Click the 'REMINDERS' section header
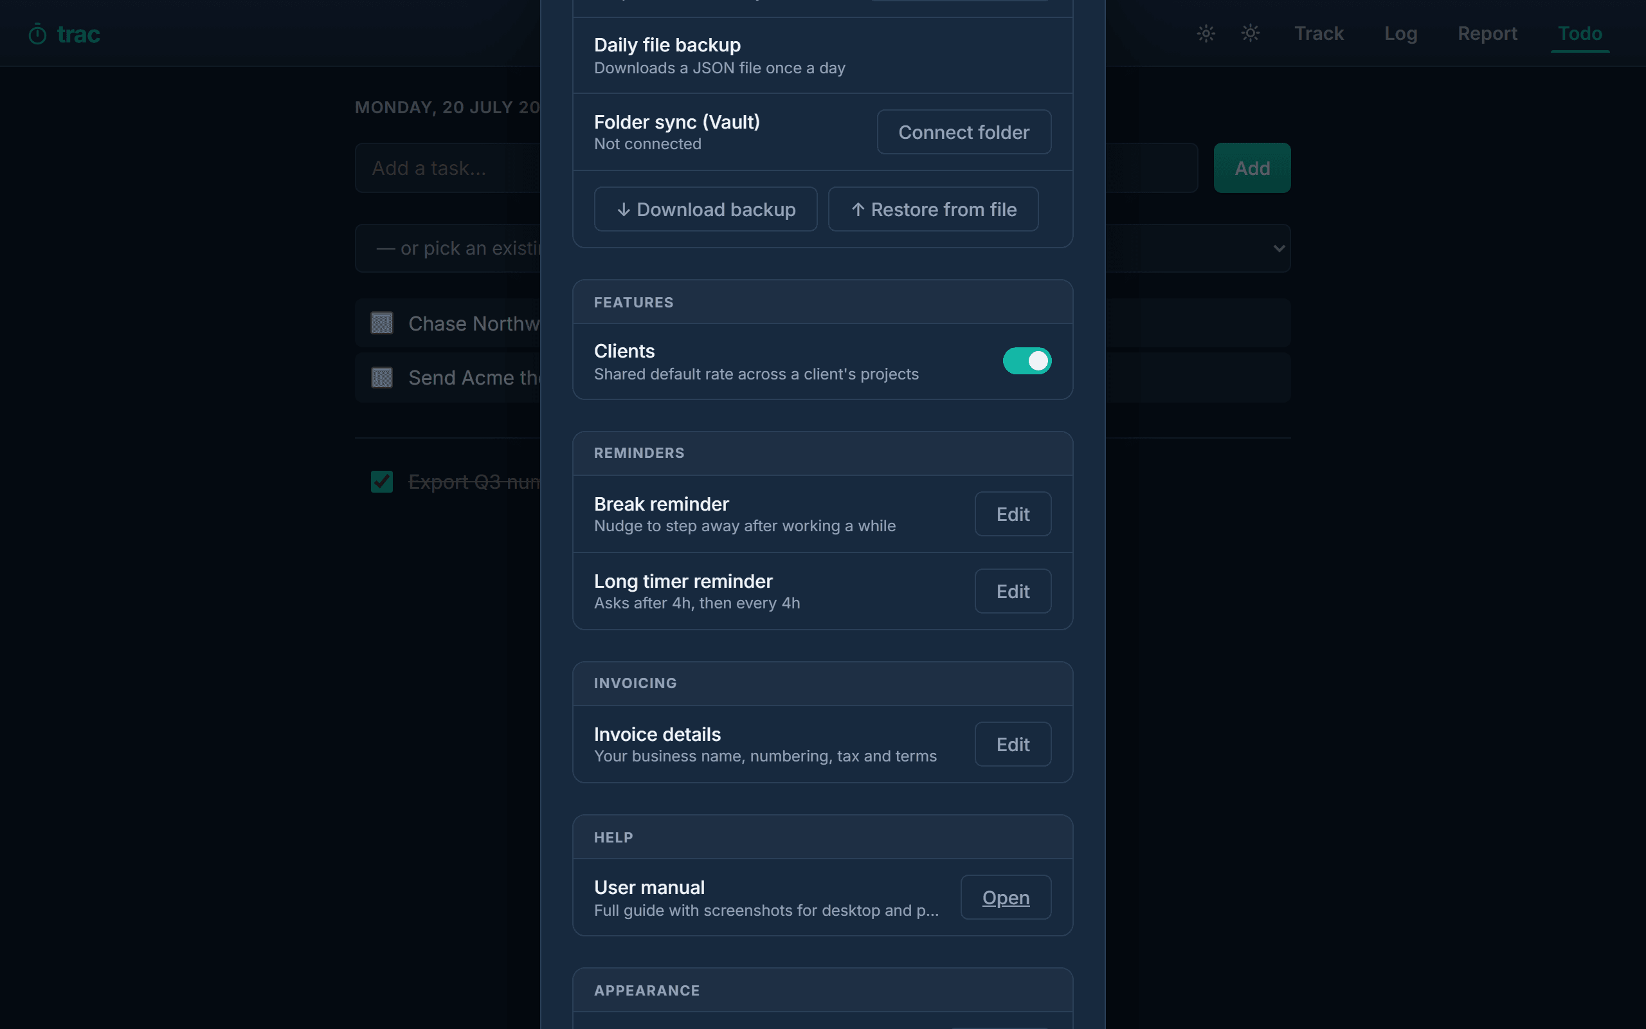The width and height of the screenshot is (1646, 1029). pos(639,453)
